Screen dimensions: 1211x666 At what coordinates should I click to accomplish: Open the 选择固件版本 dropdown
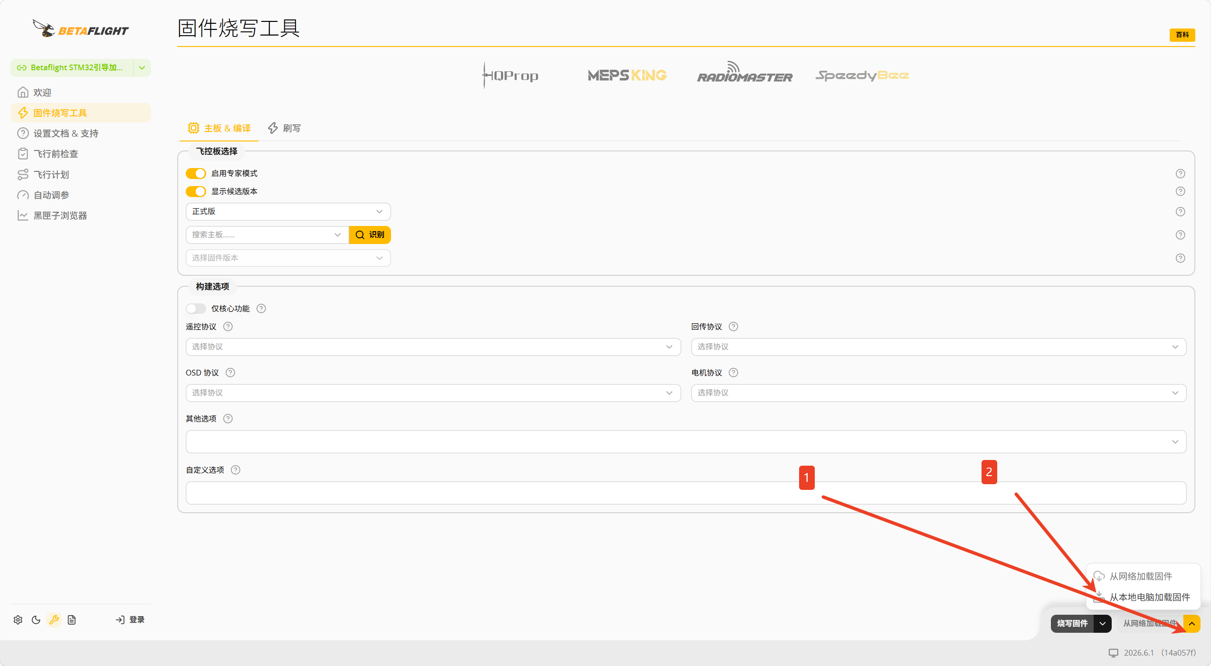point(288,258)
